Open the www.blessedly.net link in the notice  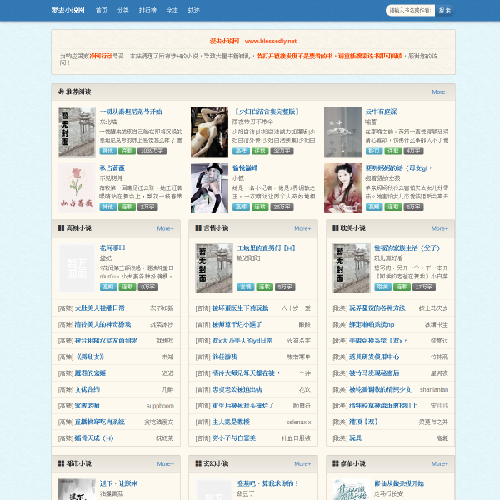[271, 41]
